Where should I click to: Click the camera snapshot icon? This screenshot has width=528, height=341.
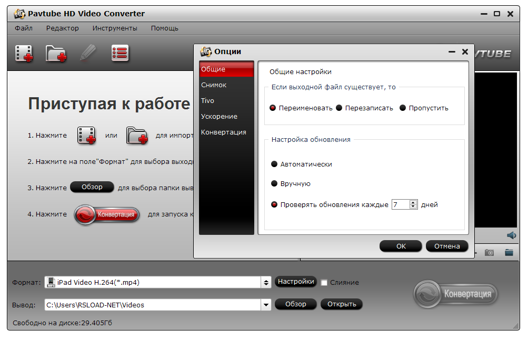tap(489, 252)
